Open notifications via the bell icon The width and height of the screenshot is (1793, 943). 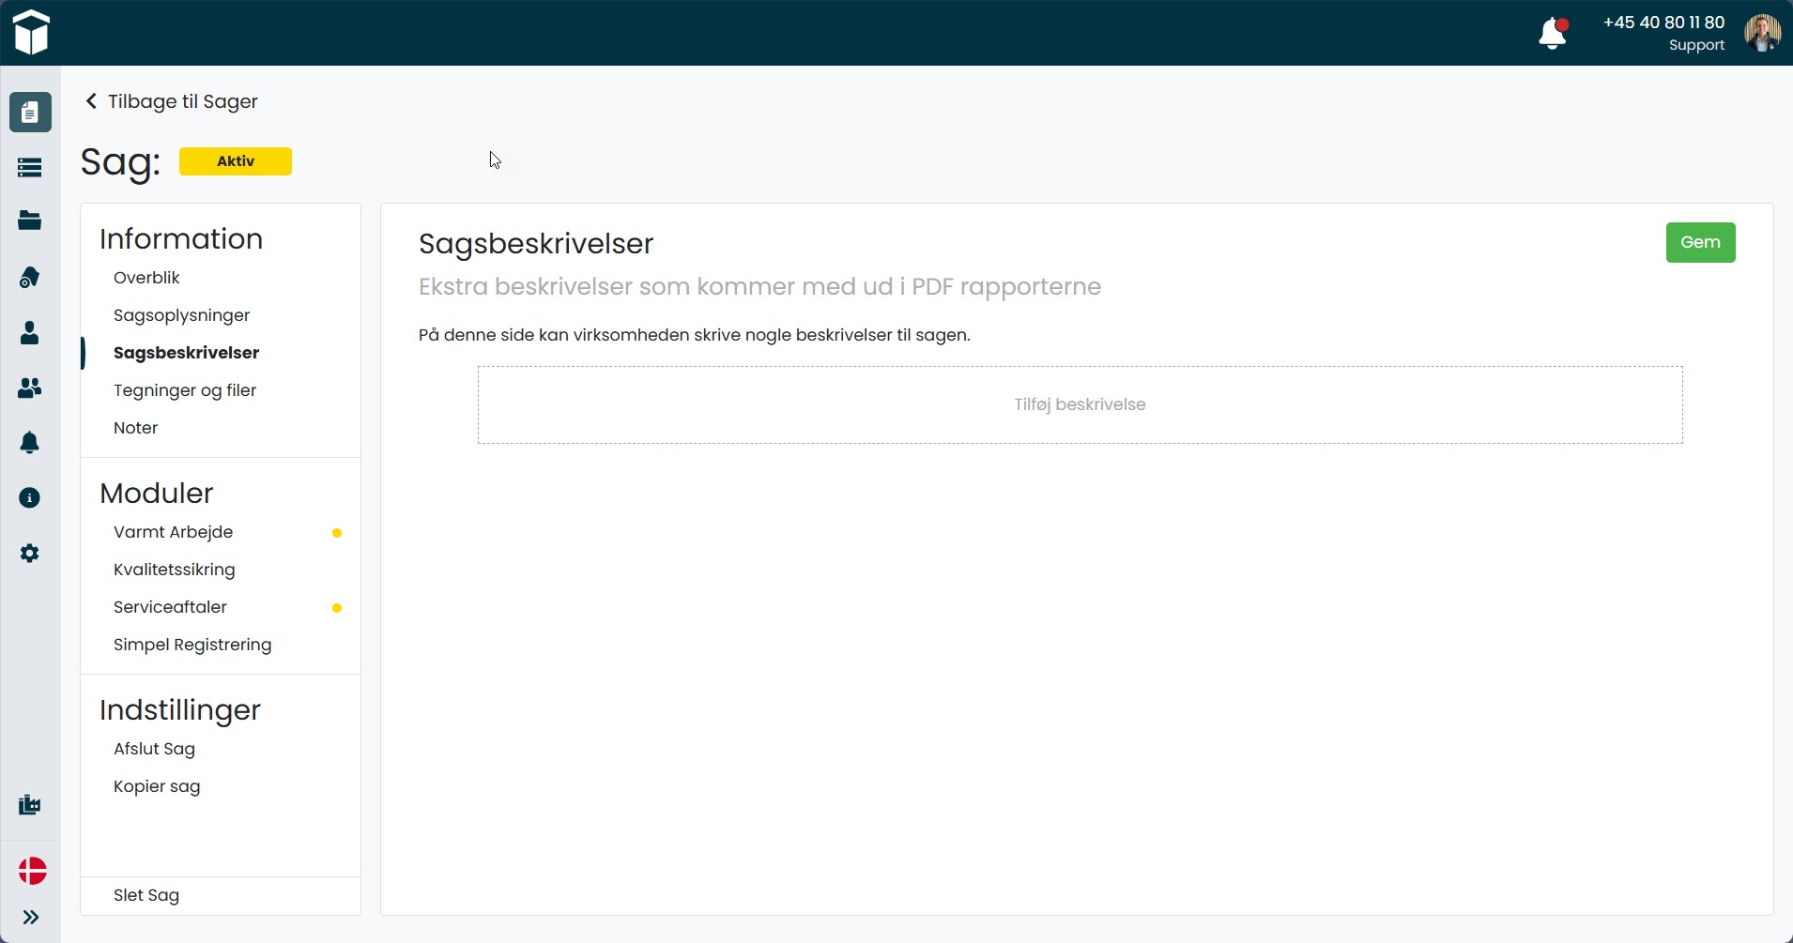pos(30,442)
